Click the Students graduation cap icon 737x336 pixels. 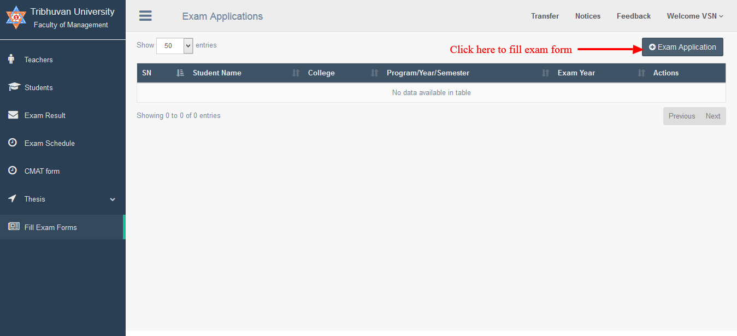tap(14, 87)
